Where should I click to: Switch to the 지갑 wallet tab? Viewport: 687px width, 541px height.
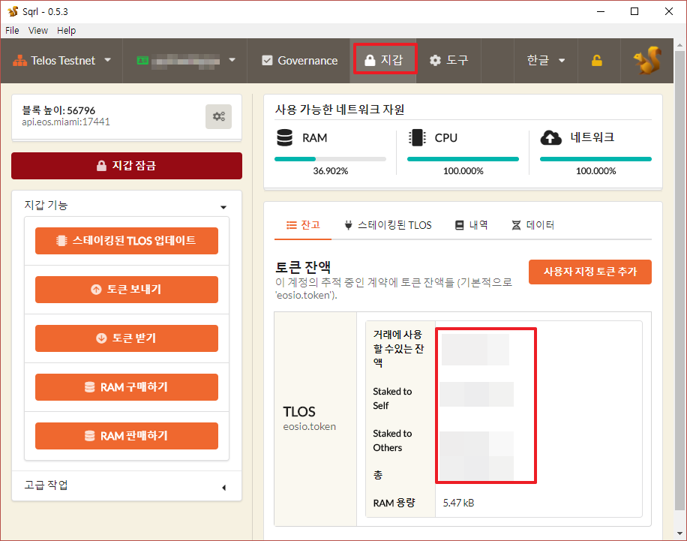tap(383, 59)
